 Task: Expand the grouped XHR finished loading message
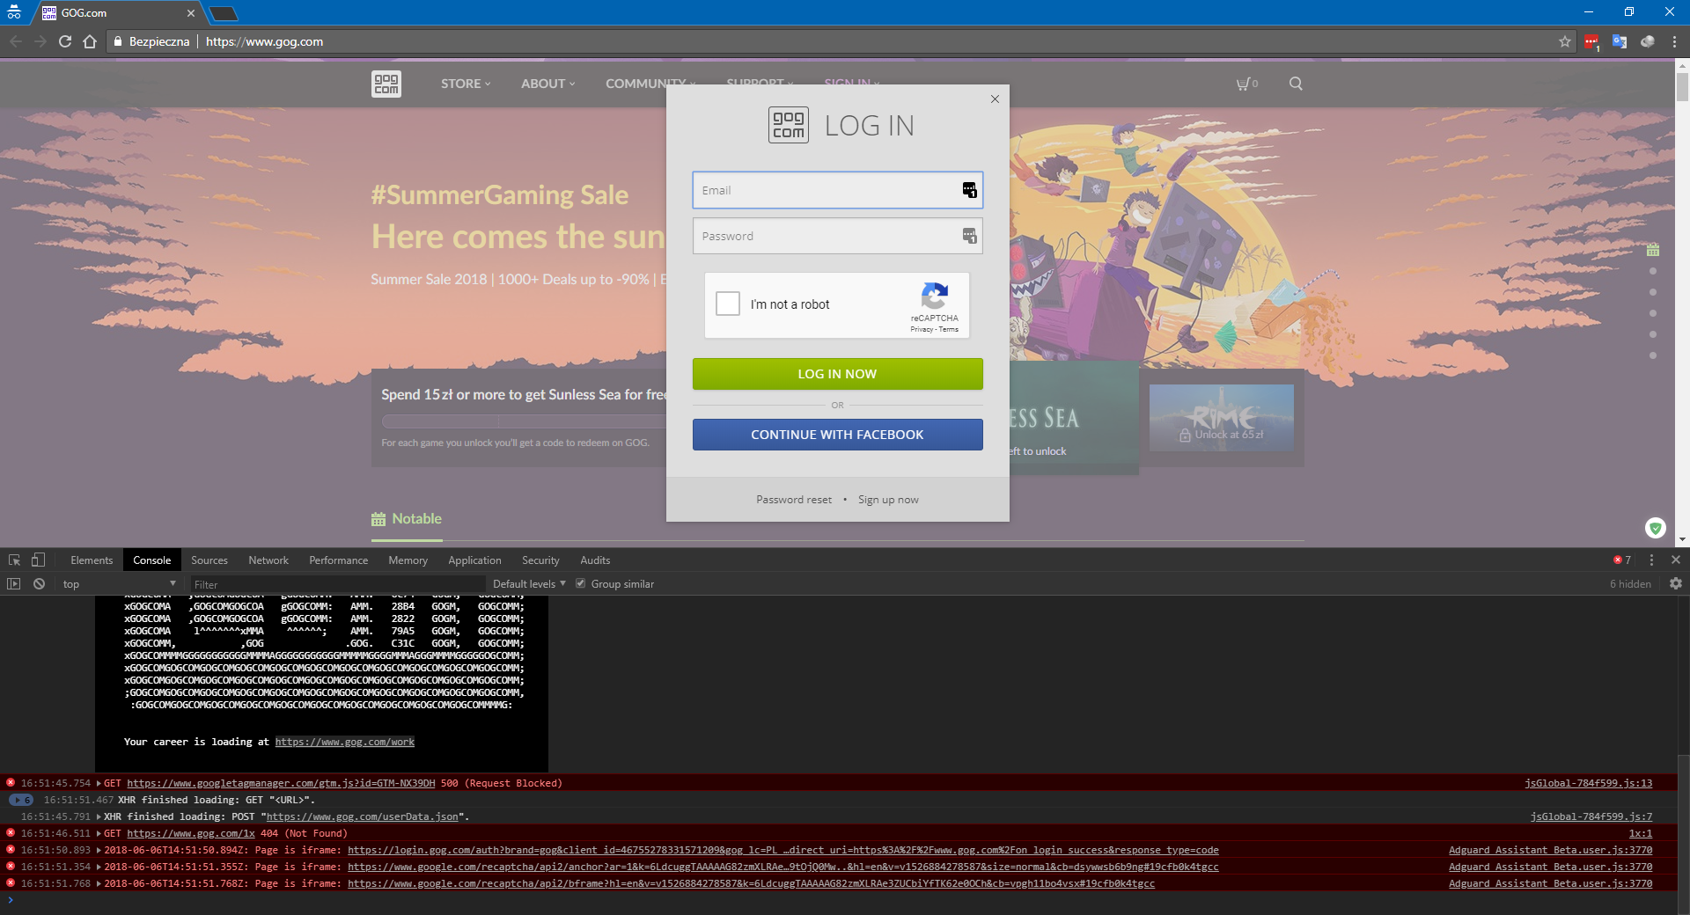[x=21, y=800]
